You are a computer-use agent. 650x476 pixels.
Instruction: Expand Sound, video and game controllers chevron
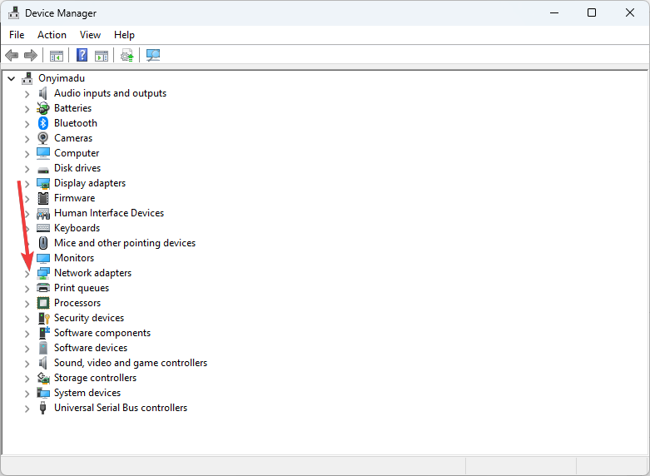[27, 364]
